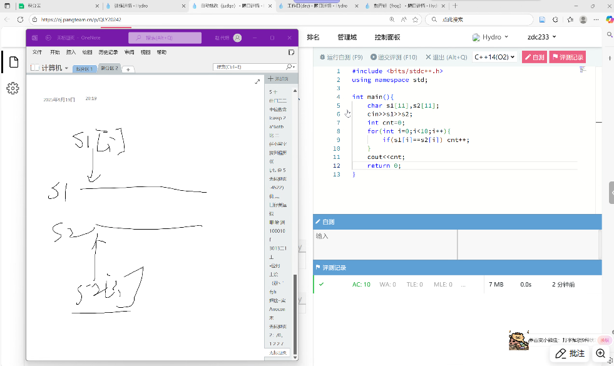Screen dimensions: 614x366
Task: Expand the OneNote page to full view
Action: point(257,81)
